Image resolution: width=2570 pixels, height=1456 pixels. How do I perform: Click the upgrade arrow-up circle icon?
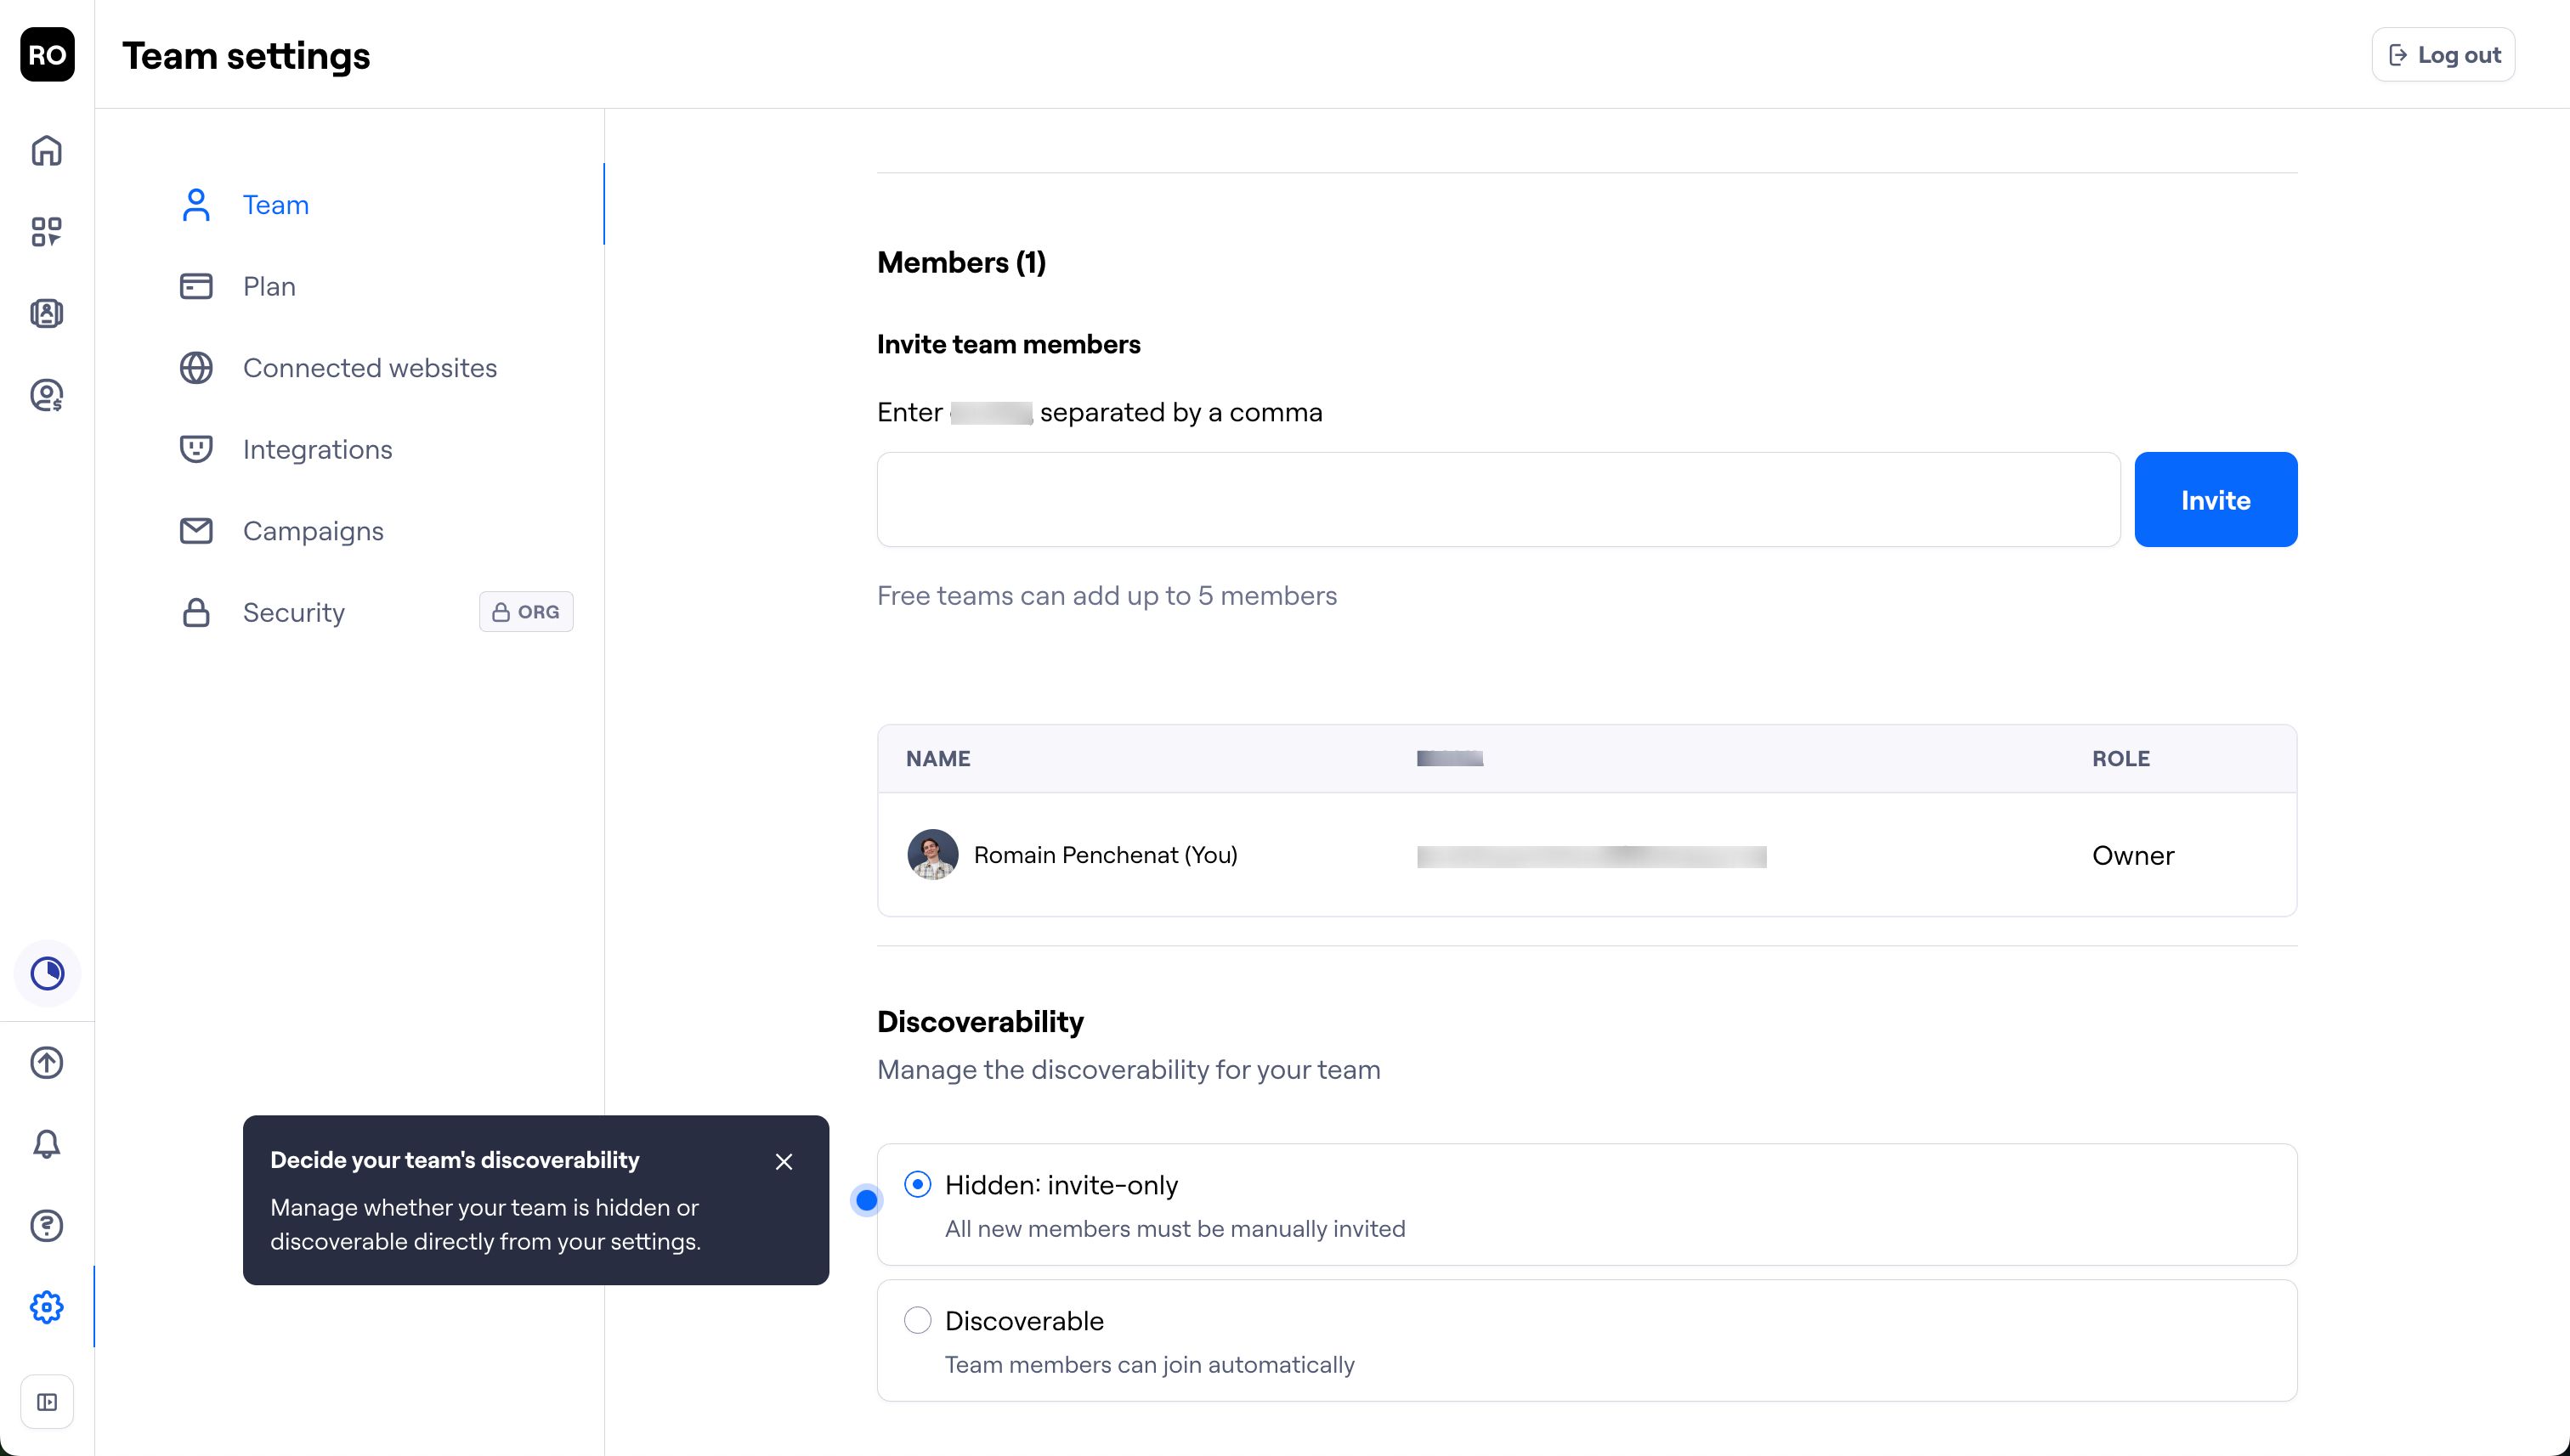point(47,1062)
